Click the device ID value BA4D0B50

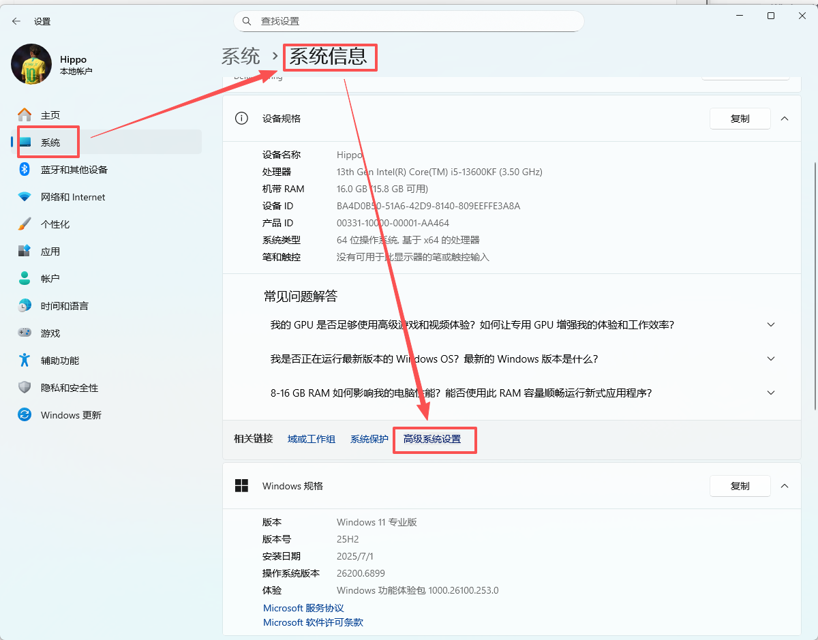(428, 206)
